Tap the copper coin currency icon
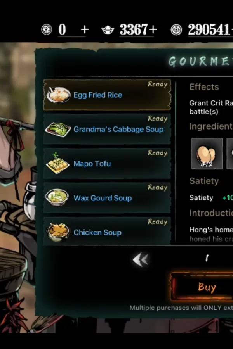 pos(176,30)
